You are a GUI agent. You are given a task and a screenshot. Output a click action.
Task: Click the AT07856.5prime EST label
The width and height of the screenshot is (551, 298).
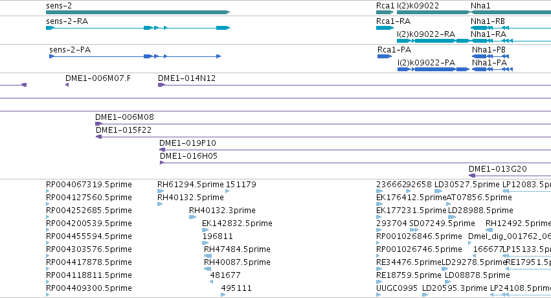pyautogui.click(x=479, y=198)
